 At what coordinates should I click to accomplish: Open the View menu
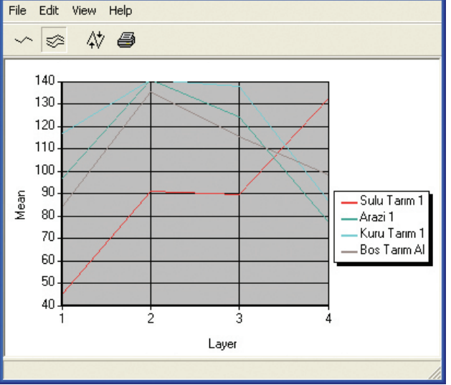click(84, 11)
